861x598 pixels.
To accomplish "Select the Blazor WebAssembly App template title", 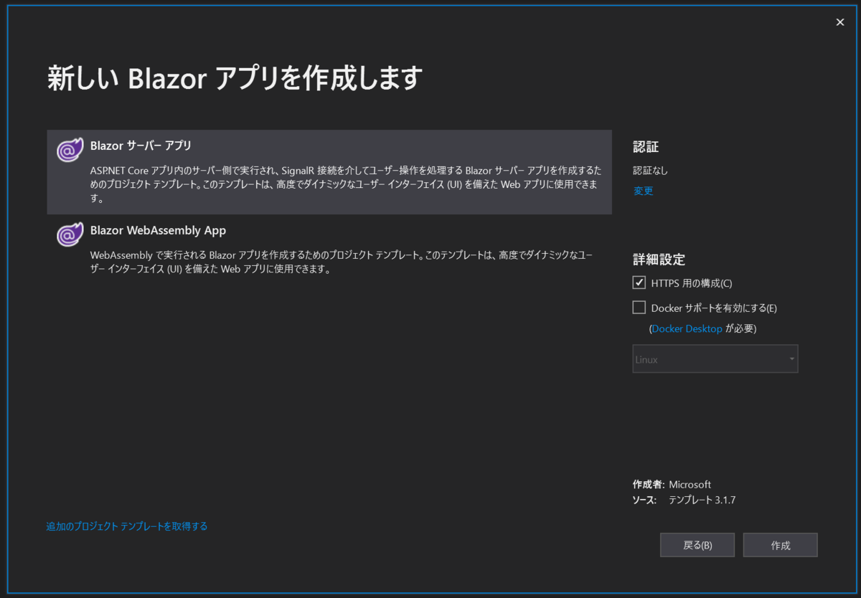I will click(158, 230).
